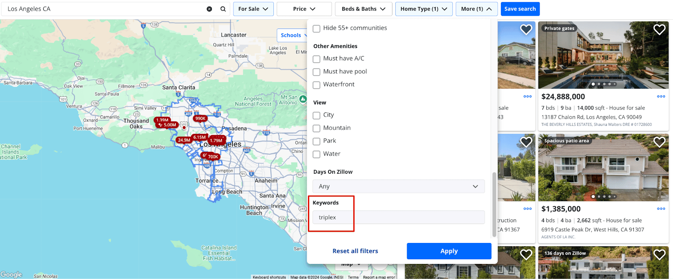Open three-dot menu on $1,385,000 listing

pyautogui.click(x=661, y=209)
